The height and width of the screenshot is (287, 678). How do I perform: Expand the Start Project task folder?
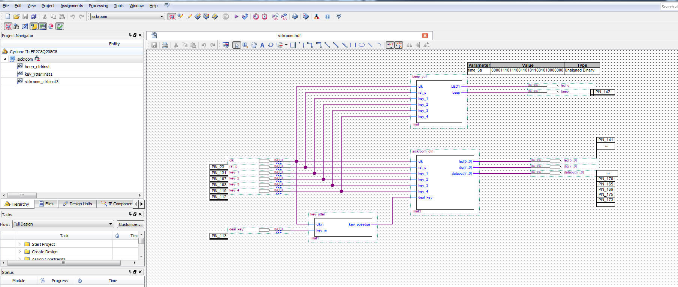coord(20,244)
